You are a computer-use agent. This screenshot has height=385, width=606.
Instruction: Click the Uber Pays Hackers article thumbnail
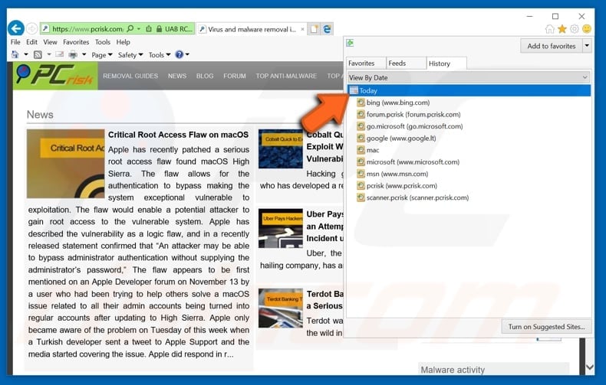(x=281, y=228)
